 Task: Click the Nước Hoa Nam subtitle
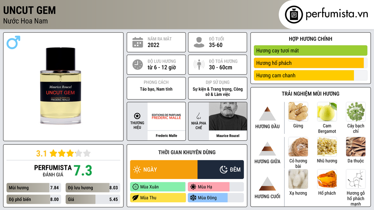[25, 21]
